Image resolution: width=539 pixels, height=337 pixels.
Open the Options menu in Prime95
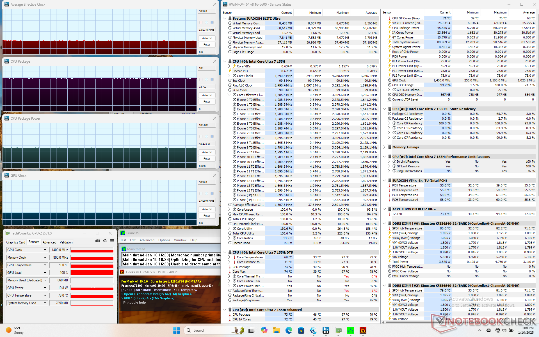[164, 240]
